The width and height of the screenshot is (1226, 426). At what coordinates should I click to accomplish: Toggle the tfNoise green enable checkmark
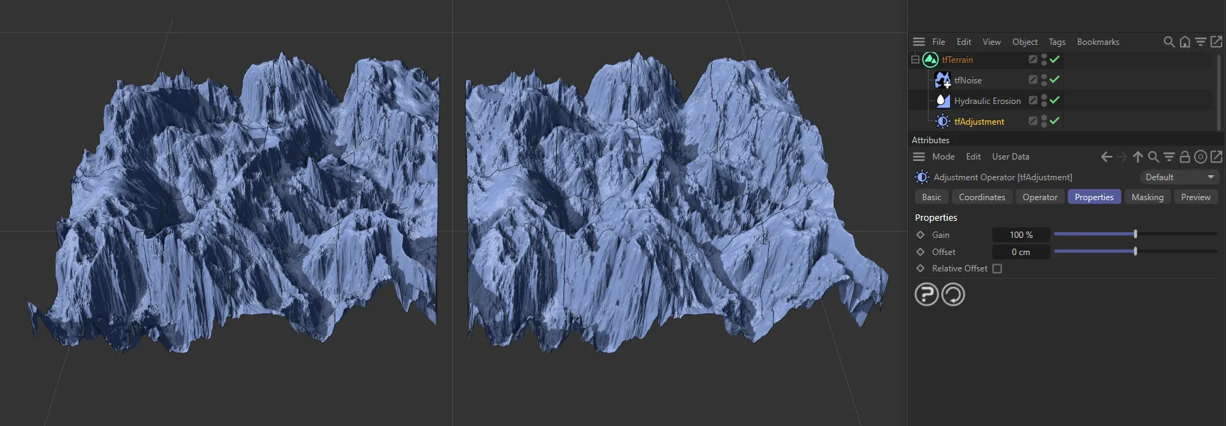click(x=1055, y=80)
